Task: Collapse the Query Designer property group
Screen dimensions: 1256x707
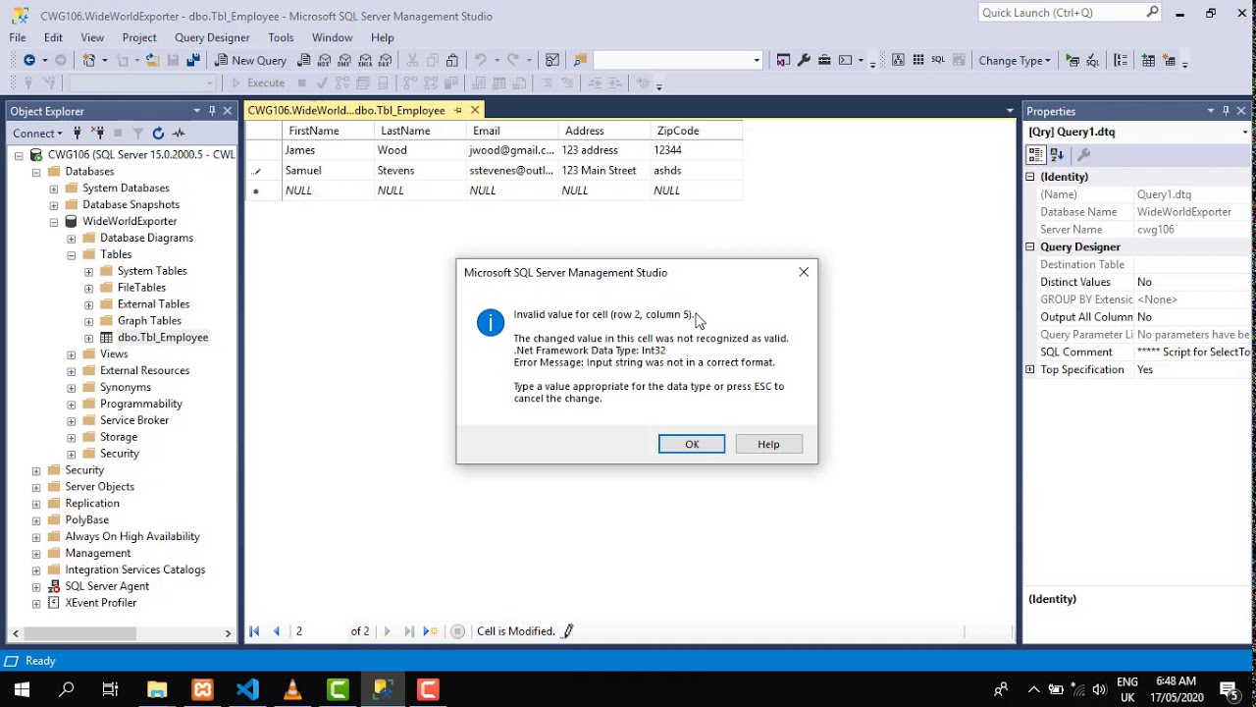Action: point(1030,247)
